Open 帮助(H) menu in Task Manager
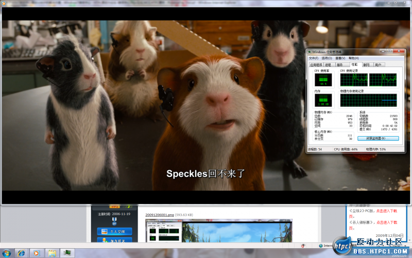This screenshot has height=258, width=412. tap(353, 58)
